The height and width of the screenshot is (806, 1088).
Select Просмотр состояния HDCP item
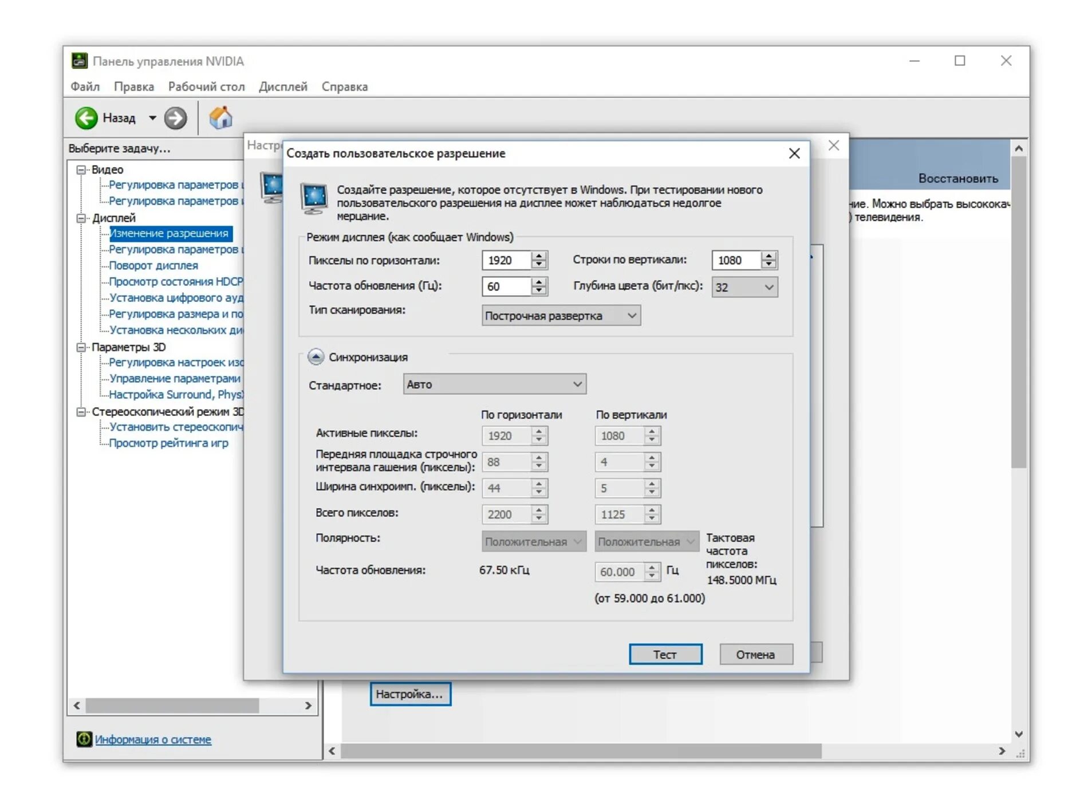point(176,282)
